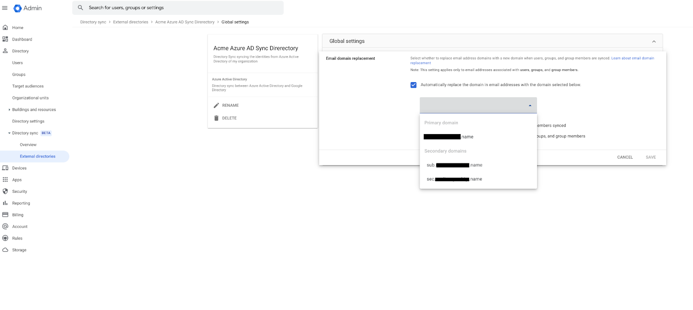Click the Account at-sign icon
This screenshot has width=693, height=310.
5,226
